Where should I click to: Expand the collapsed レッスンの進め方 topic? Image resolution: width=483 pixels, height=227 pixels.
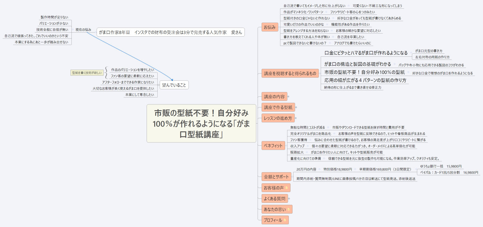click(x=296, y=118)
